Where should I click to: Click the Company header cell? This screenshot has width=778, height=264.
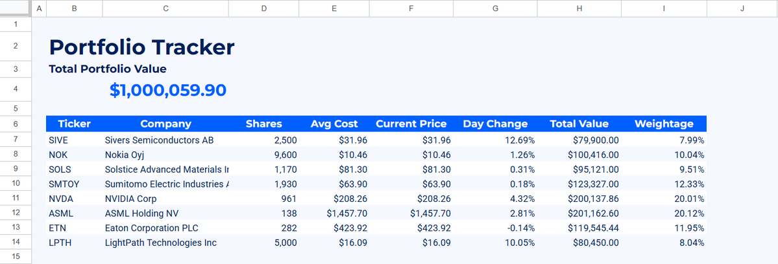click(x=165, y=124)
